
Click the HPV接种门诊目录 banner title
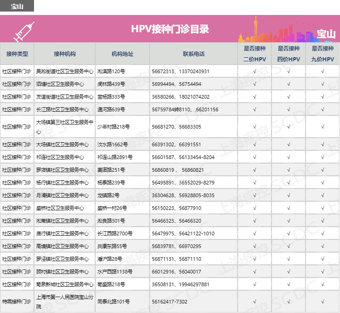170,29
